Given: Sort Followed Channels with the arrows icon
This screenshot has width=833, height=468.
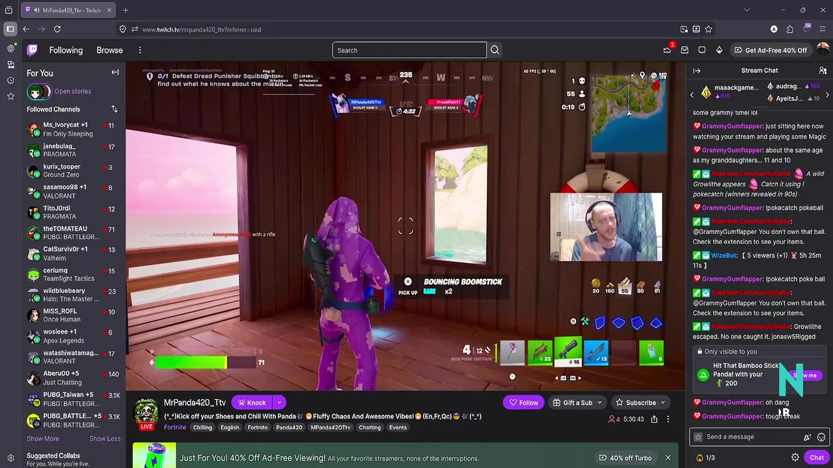Looking at the screenshot, I should coord(115,109).
